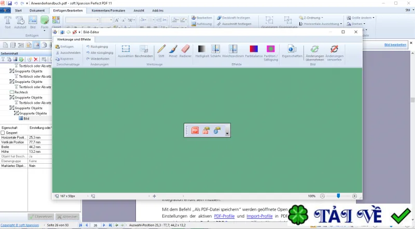Open the Add-Ins ribbon tab
Viewport: 415px width, 229px height.
[x=158, y=10]
